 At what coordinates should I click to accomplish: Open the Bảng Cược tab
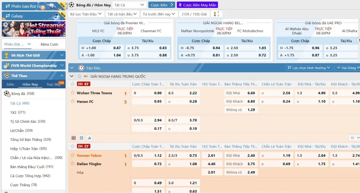click(49, 44)
